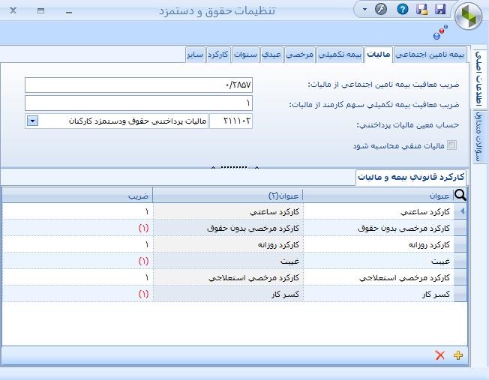The width and height of the screenshot is (489, 380).
Task: Select the 'سنوات' tab
Action: click(x=245, y=55)
